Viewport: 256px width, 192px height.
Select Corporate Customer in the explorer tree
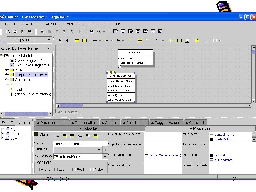pos(31,75)
